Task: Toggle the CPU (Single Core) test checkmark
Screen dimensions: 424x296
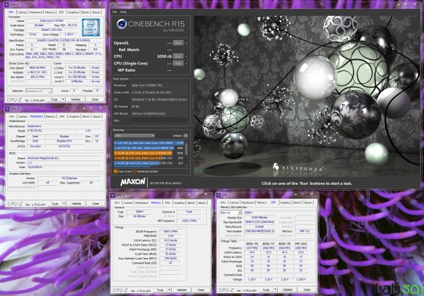Action: 186,64
